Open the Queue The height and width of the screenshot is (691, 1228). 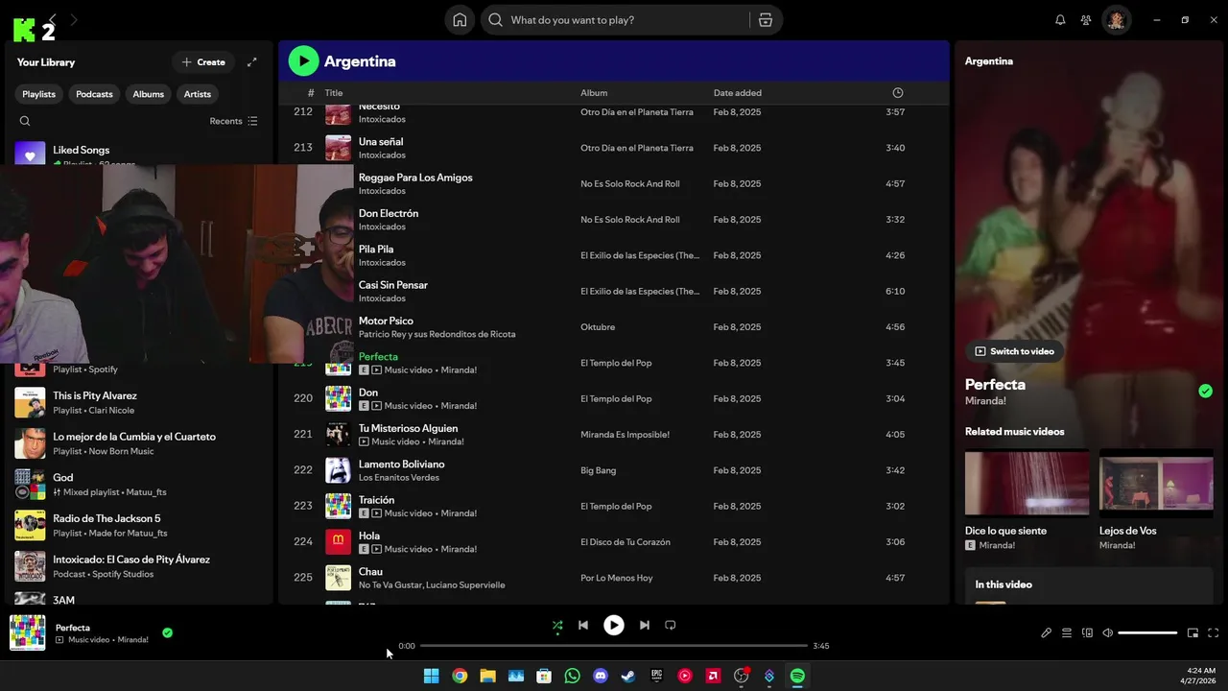click(x=1067, y=633)
